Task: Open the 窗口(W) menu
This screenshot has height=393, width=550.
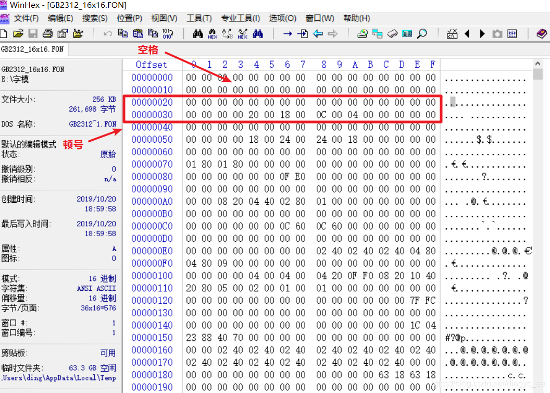Action: [x=320, y=18]
